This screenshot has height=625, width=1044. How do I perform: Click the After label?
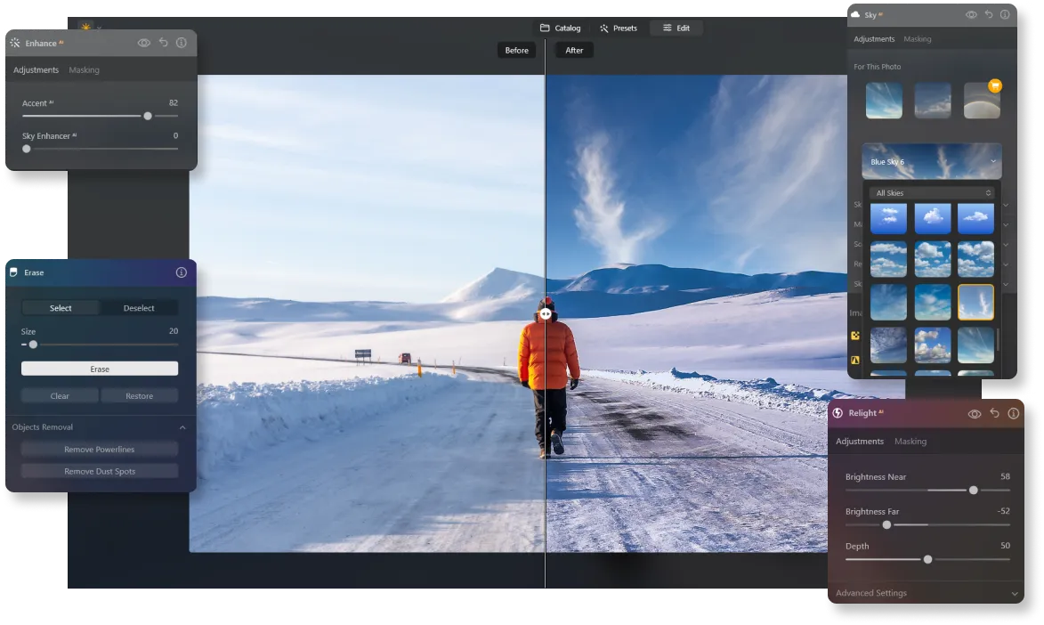click(x=574, y=50)
